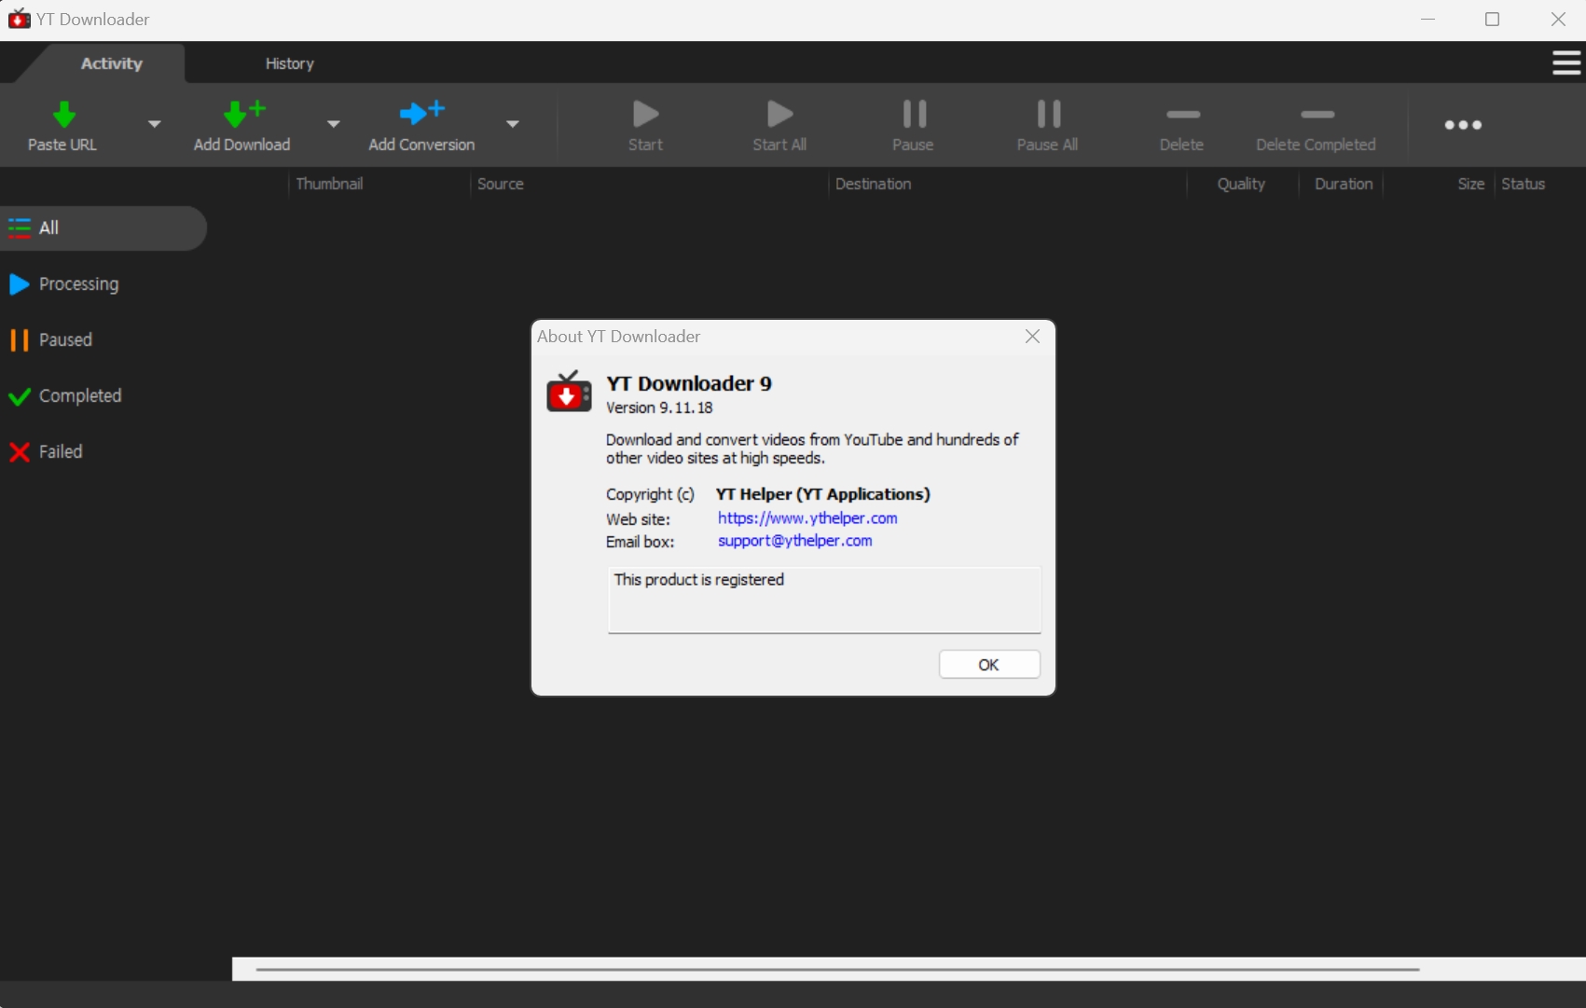
Task: Click the YT Downloader title bar app icon
Action: (x=19, y=19)
